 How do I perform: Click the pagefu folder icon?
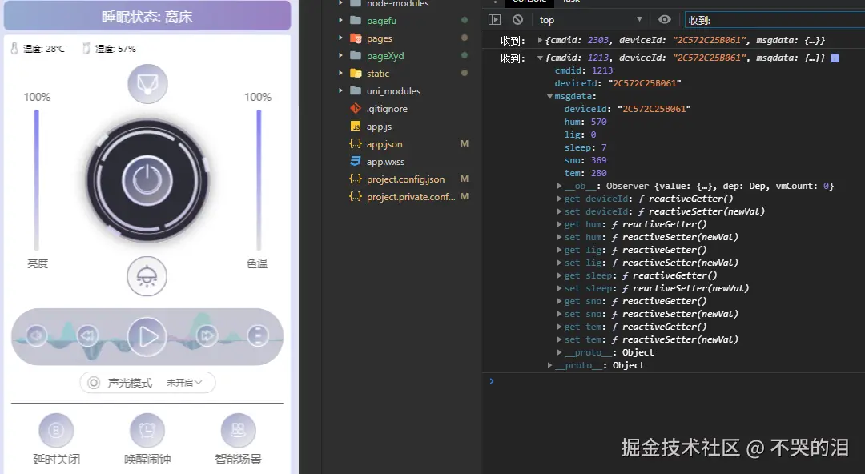[x=356, y=20]
